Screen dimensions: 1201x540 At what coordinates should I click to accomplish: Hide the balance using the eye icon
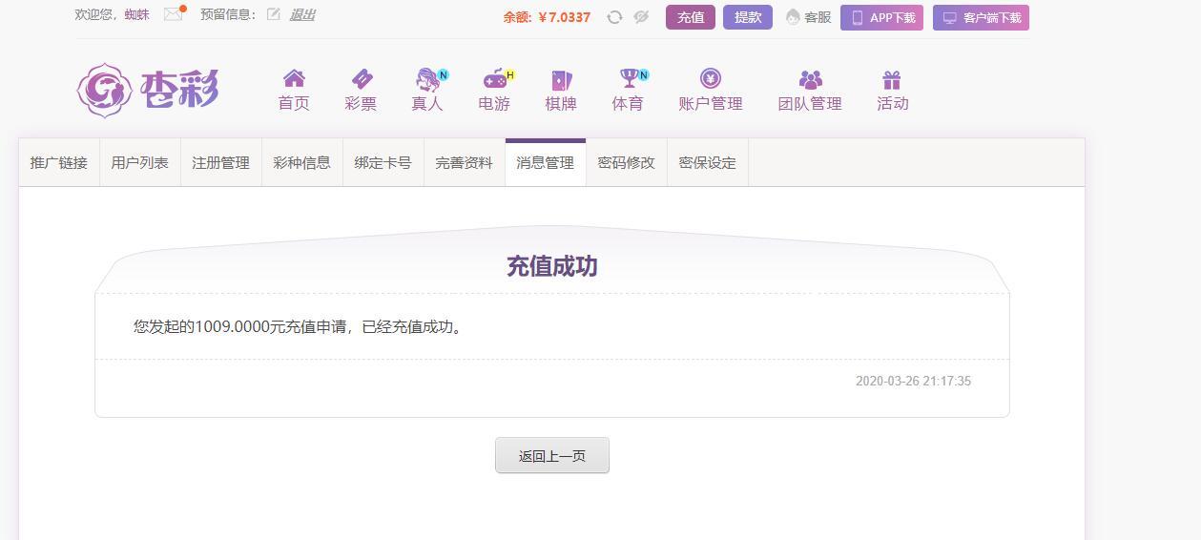coord(641,17)
